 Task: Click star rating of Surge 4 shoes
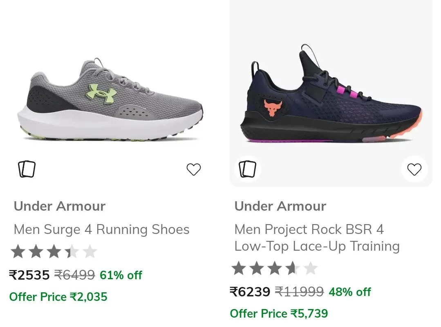(54, 251)
